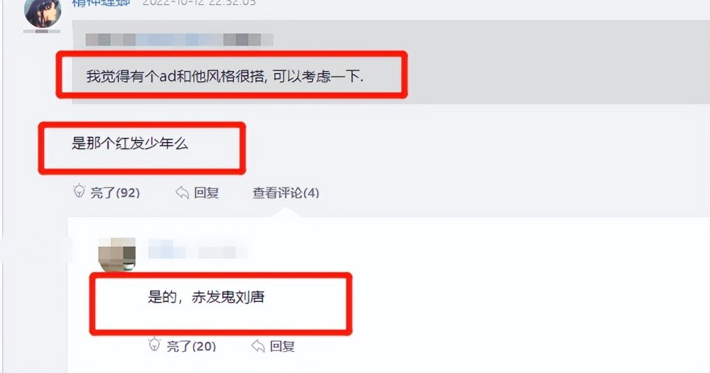This screenshot has width=710, height=373.
Task: Collapse the 查看评论(4) comments thread
Action: tap(285, 193)
